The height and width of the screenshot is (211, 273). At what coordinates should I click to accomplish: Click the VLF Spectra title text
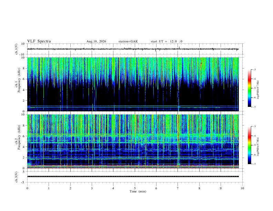tap(39, 41)
